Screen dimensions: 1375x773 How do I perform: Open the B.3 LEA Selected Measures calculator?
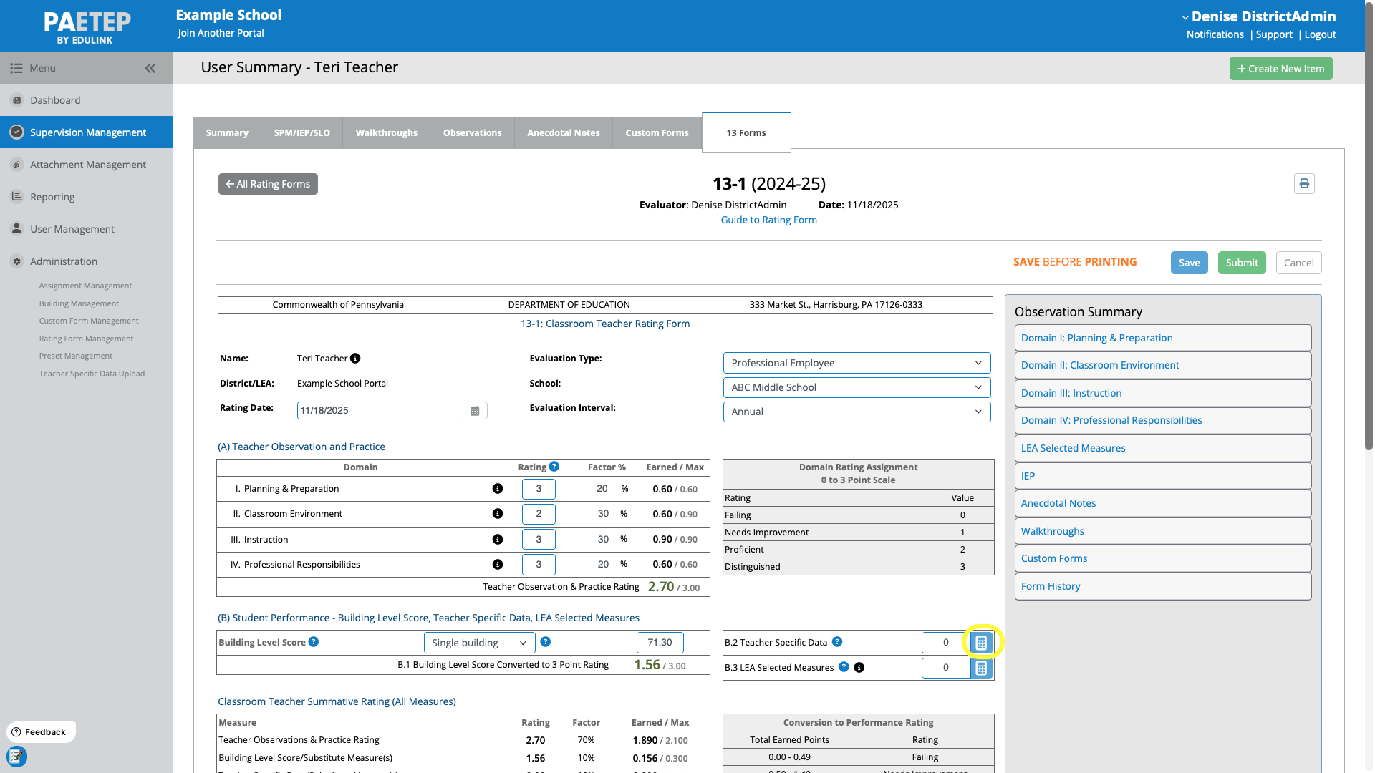[981, 669]
